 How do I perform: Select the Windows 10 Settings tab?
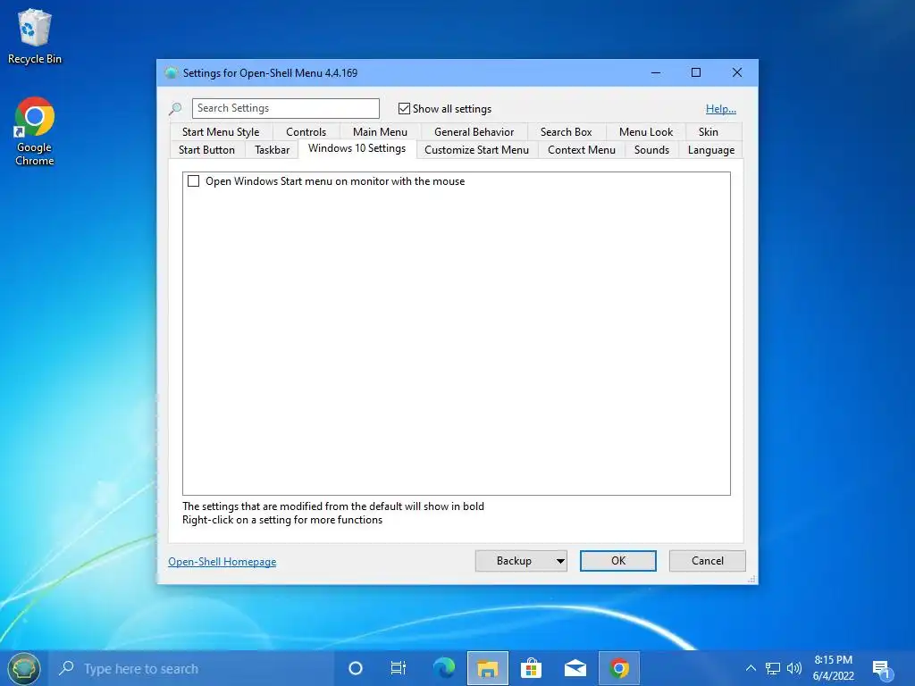pyautogui.click(x=357, y=149)
